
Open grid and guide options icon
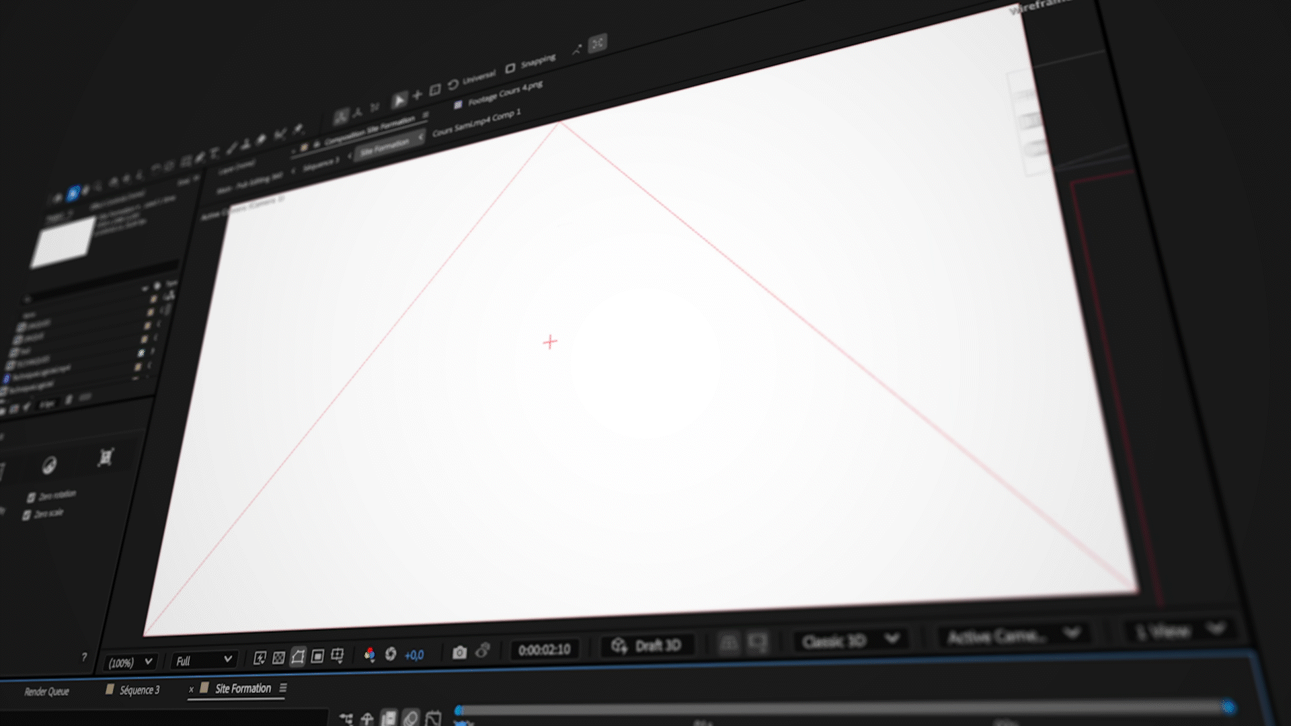[338, 655]
